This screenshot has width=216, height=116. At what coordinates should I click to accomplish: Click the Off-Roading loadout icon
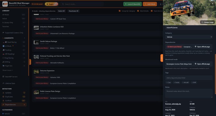[x=3, y=54]
